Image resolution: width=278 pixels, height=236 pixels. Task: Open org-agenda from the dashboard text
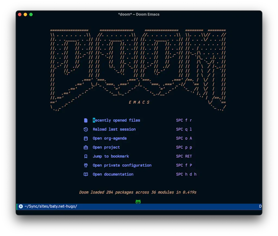[x=110, y=138]
